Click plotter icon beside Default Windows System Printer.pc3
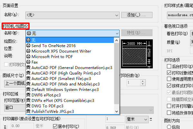This screenshot has height=129, width=193. 28,89
